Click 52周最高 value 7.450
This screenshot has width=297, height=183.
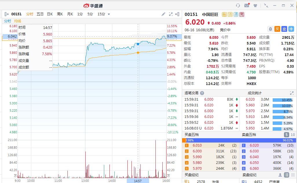251,66
